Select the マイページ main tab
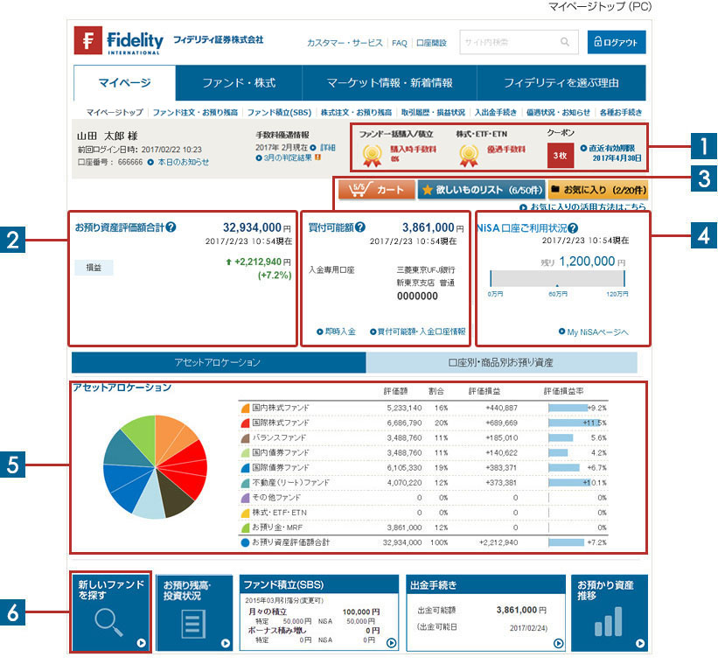The height and width of the screenshot is (664, 718). coord(124,83)
